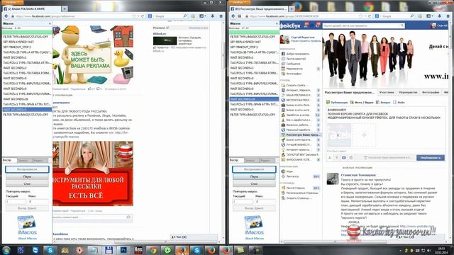The image size is (454, 255).
Task: Select highlighted WAIT SECONDS line in left macro
Action: pyautogui.click(x=27, y=110)
